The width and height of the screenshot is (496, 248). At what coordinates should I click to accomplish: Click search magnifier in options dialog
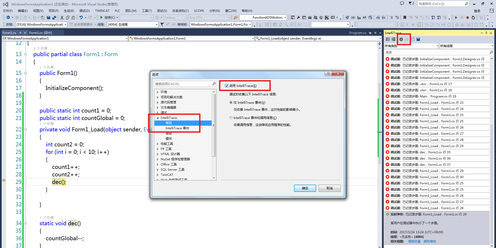214,84
